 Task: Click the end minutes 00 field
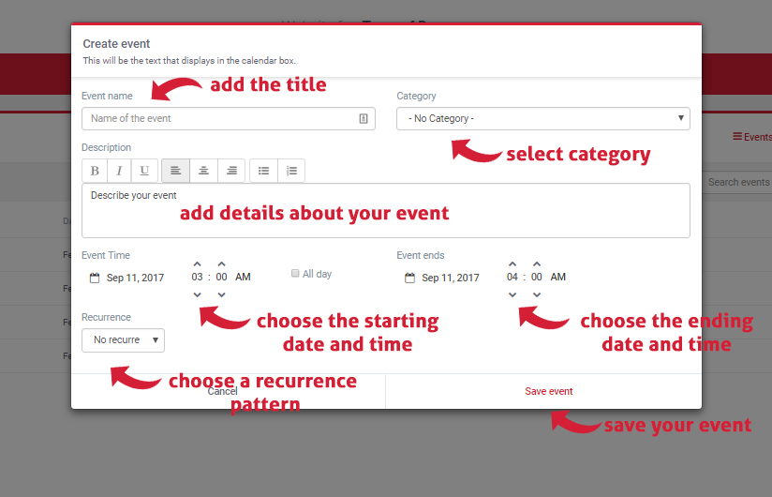tap(537, 277)
